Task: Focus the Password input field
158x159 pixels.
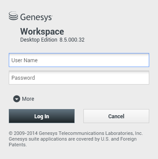Action: pyautogui.click(x=79, y=78)
